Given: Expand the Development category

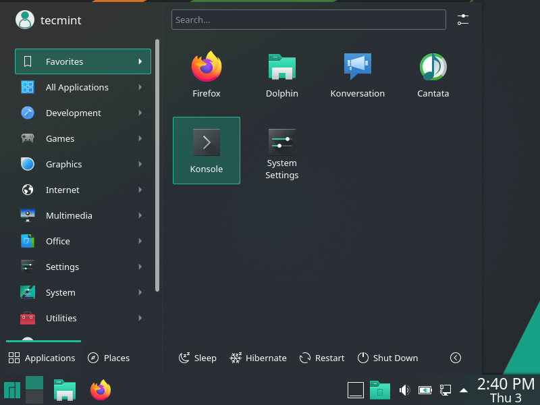Looking at the screenshot, I should [82, 113].
